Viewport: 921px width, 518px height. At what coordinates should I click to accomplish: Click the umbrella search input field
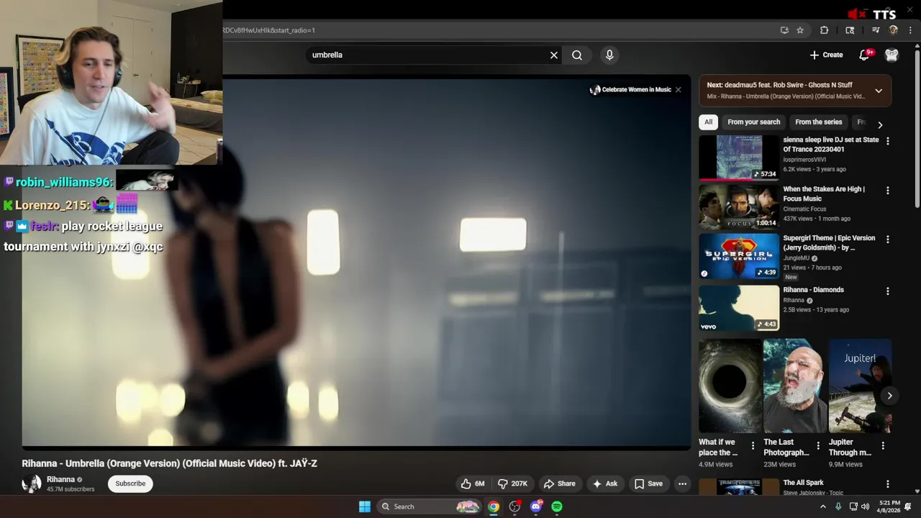point(429,55)
